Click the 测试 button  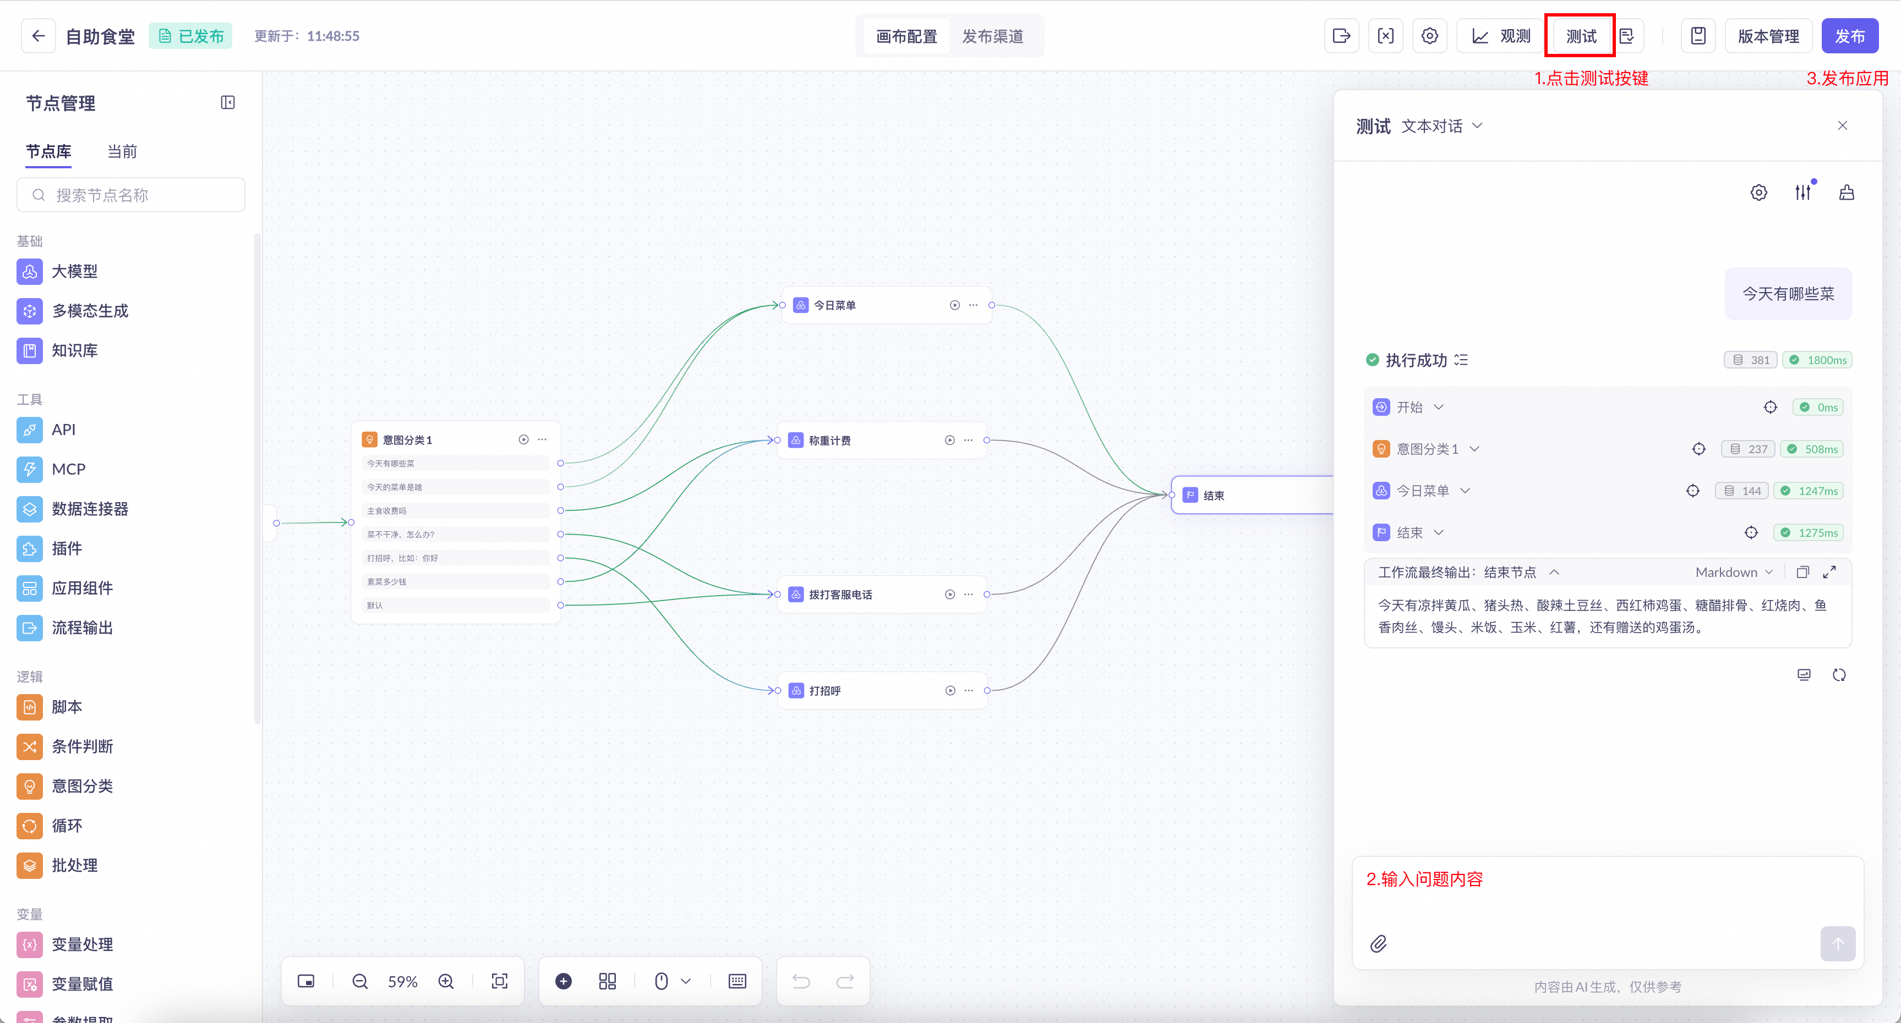(x=1581, y=35)
